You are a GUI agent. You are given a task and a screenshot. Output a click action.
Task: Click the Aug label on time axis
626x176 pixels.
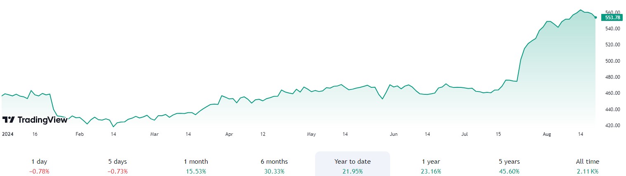click(547, 134)
